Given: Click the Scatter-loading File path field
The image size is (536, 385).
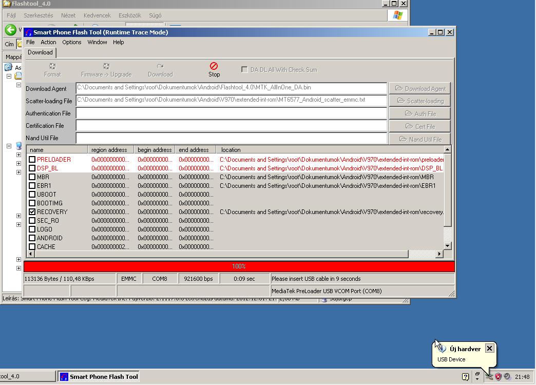Looking at the screenshot, I should click(x=232, y=100).
